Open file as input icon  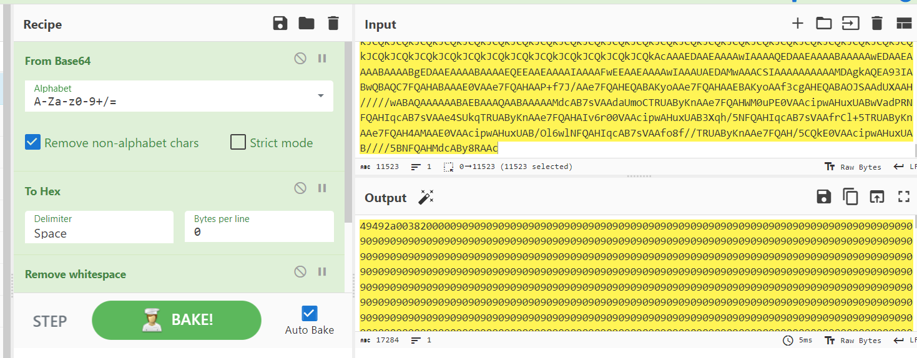pyautogui.click(x=851, y=24)
